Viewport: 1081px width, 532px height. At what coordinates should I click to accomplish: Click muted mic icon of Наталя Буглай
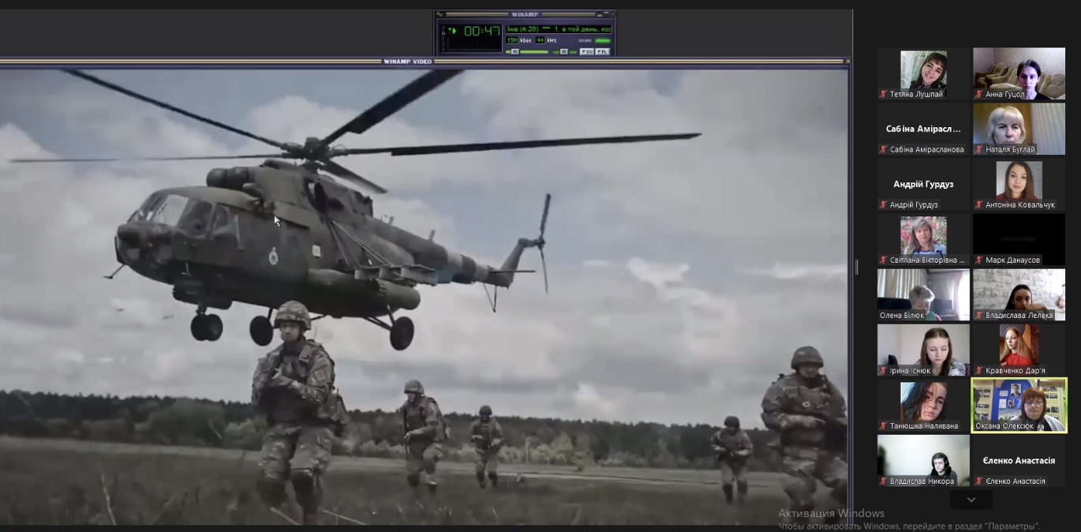tap(979, 149)
